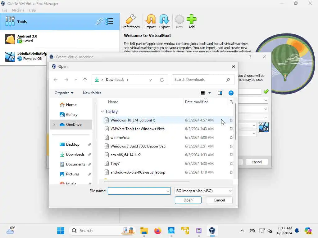Open notification bell in taskbar

pyautogui.click(x=297, y=231)
